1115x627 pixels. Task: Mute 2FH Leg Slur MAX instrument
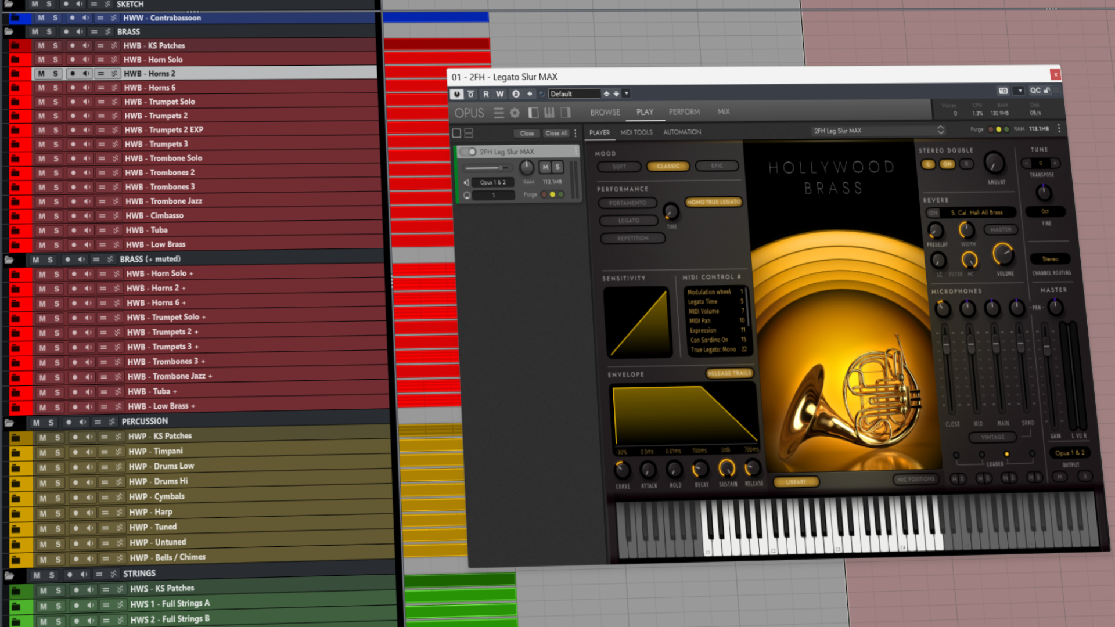point(545,167)
